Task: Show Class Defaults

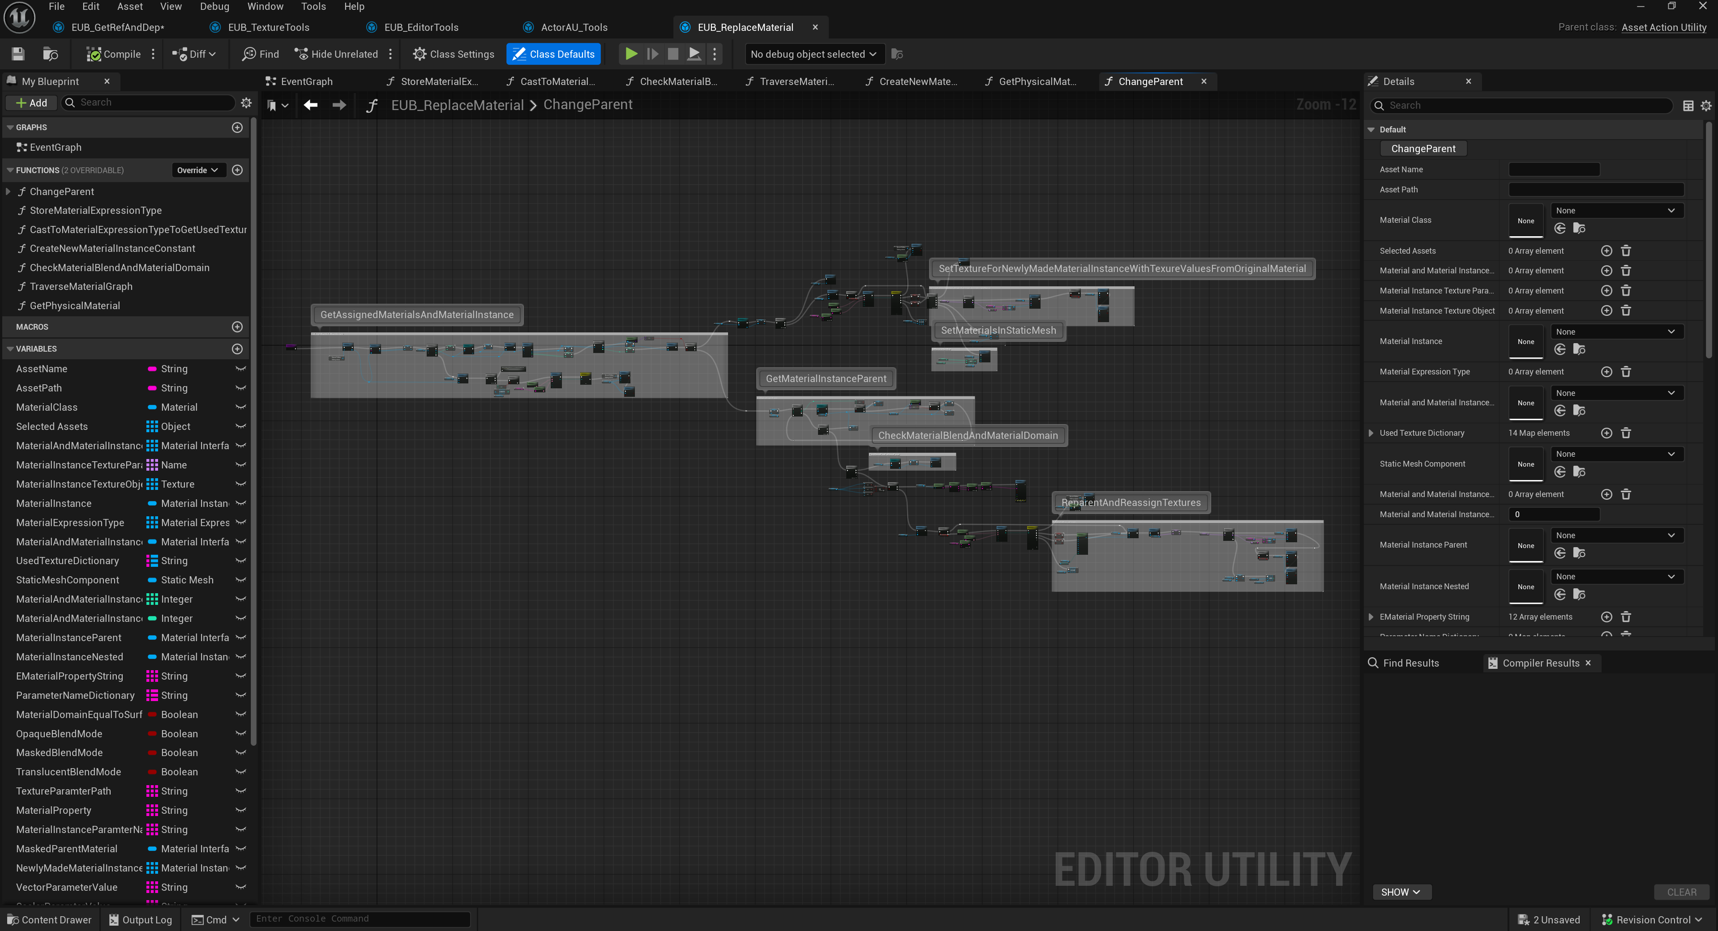Action: coord(553,54)
